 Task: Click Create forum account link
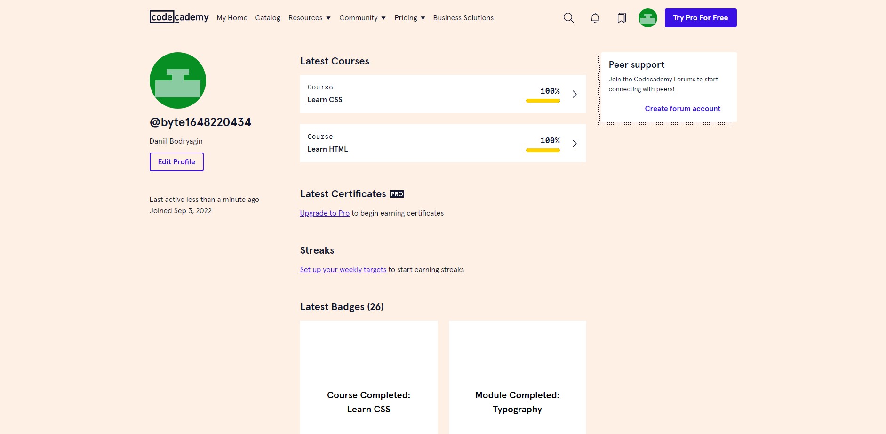pos(682,109)
